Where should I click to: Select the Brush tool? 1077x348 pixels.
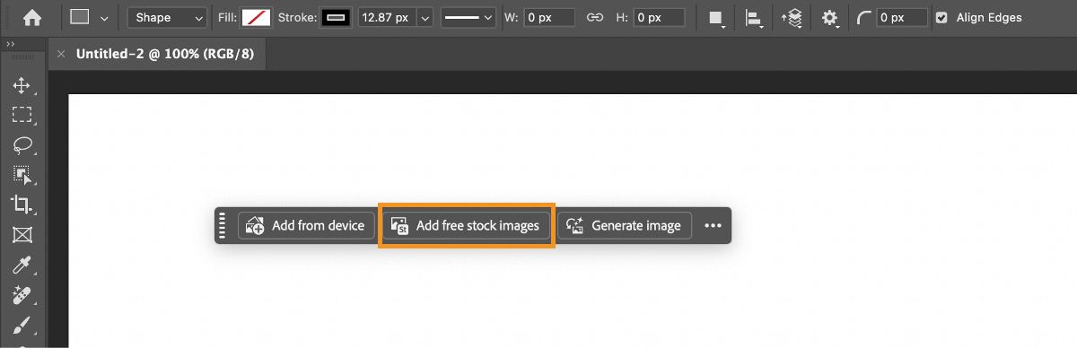22,326
